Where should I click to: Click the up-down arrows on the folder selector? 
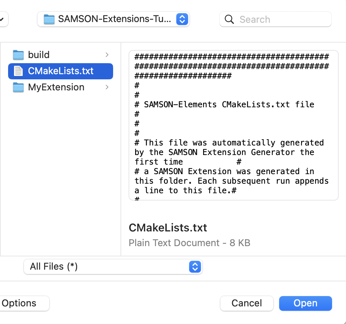tap(182, 19)
